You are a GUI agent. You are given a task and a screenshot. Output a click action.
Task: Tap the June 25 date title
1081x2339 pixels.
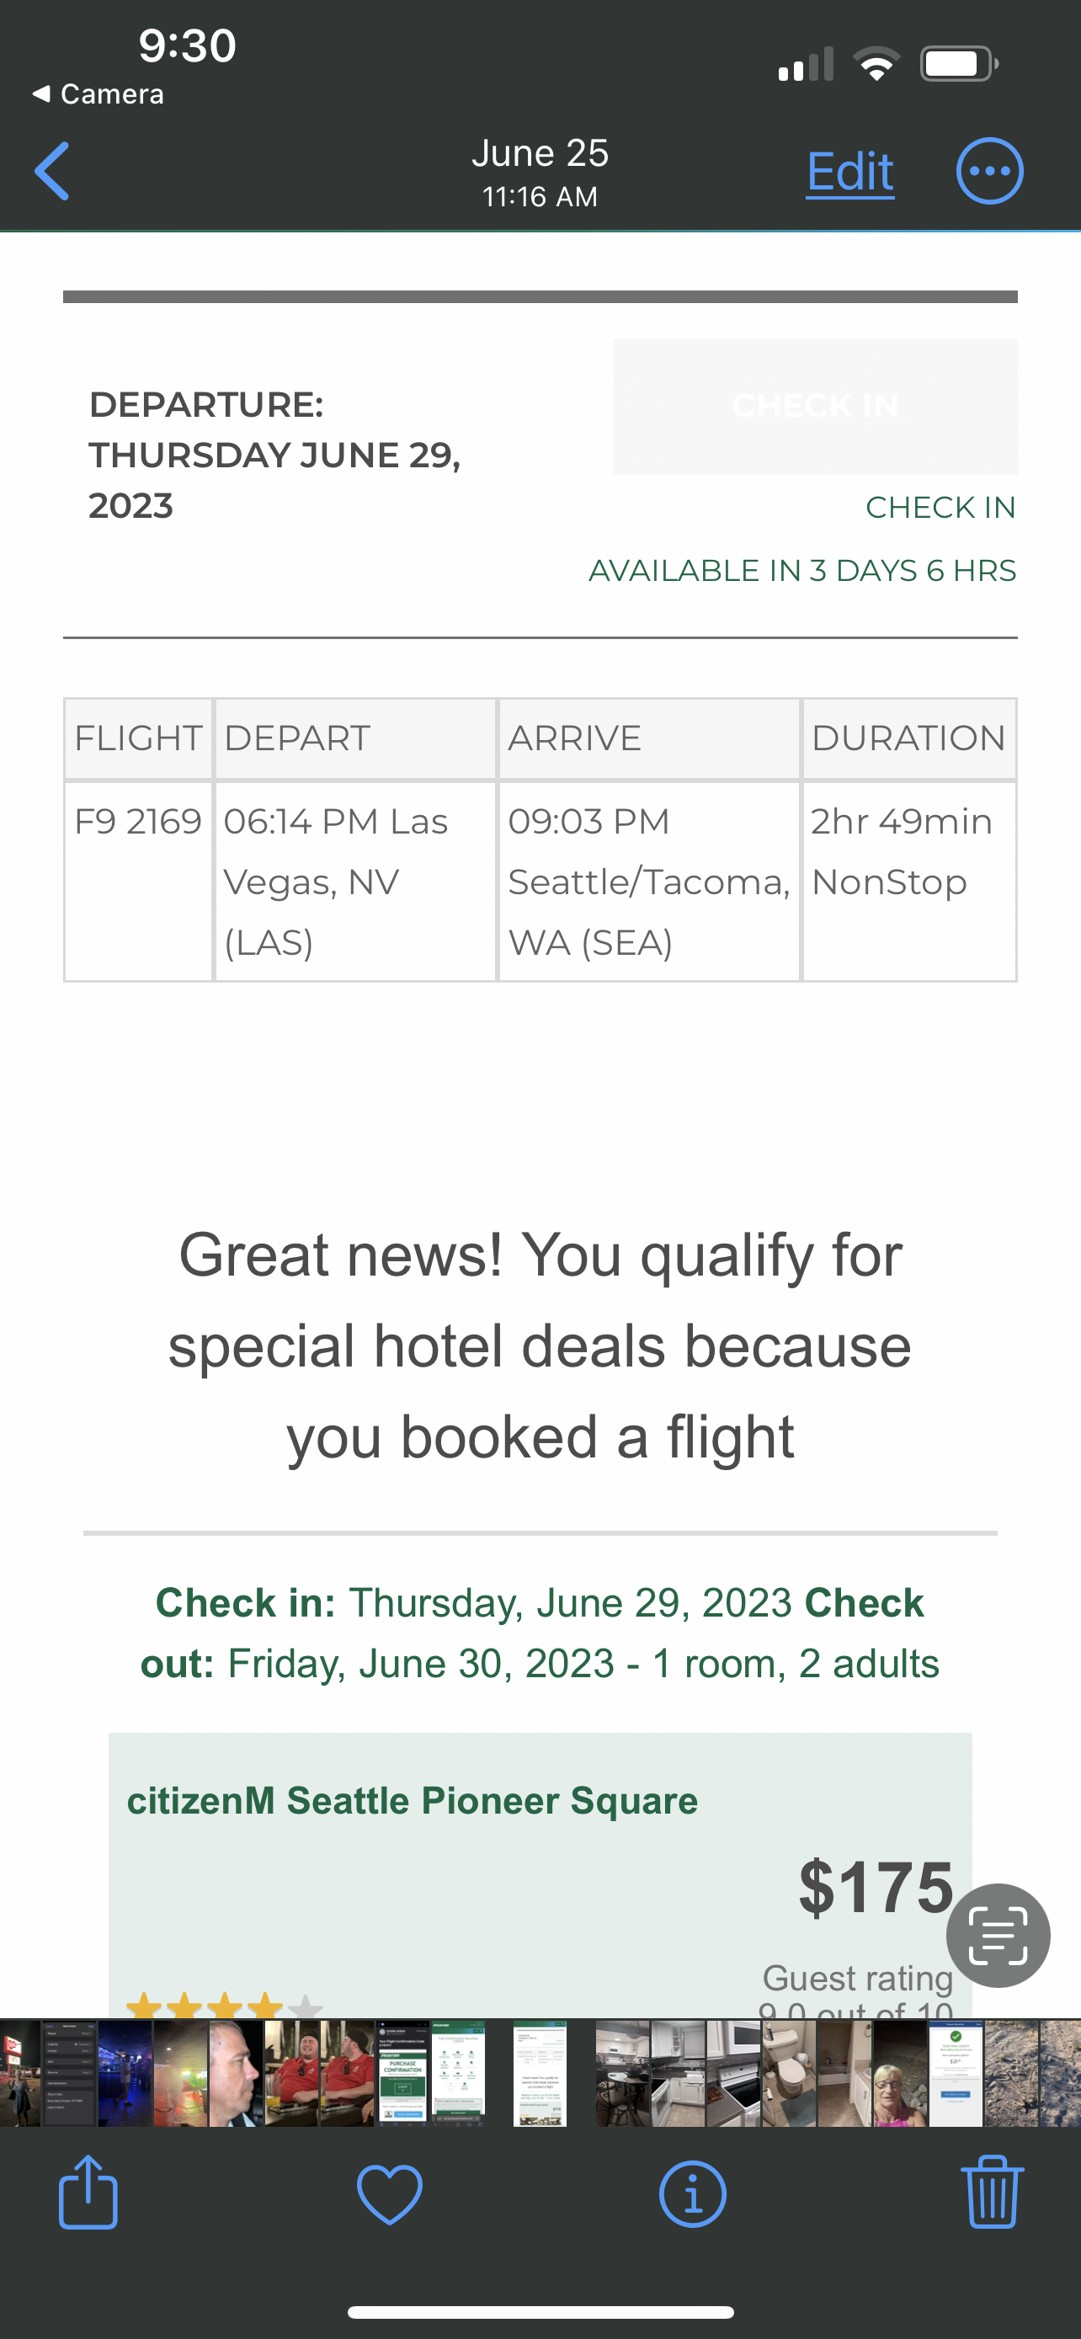tap(540, 152)
